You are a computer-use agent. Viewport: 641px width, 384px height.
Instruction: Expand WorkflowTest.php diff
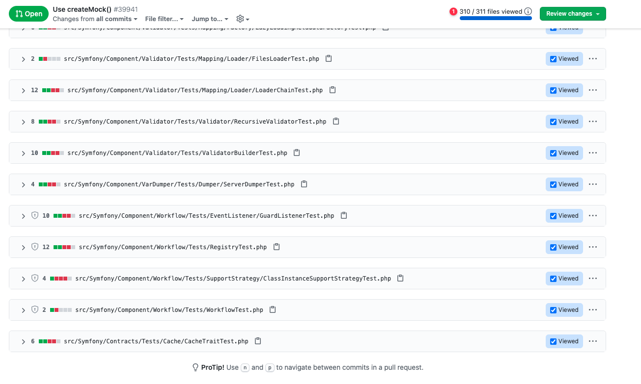[x=23, y=310]
